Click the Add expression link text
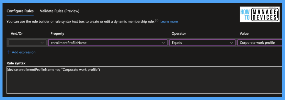 pyautogui.click(x=24, y=52)
